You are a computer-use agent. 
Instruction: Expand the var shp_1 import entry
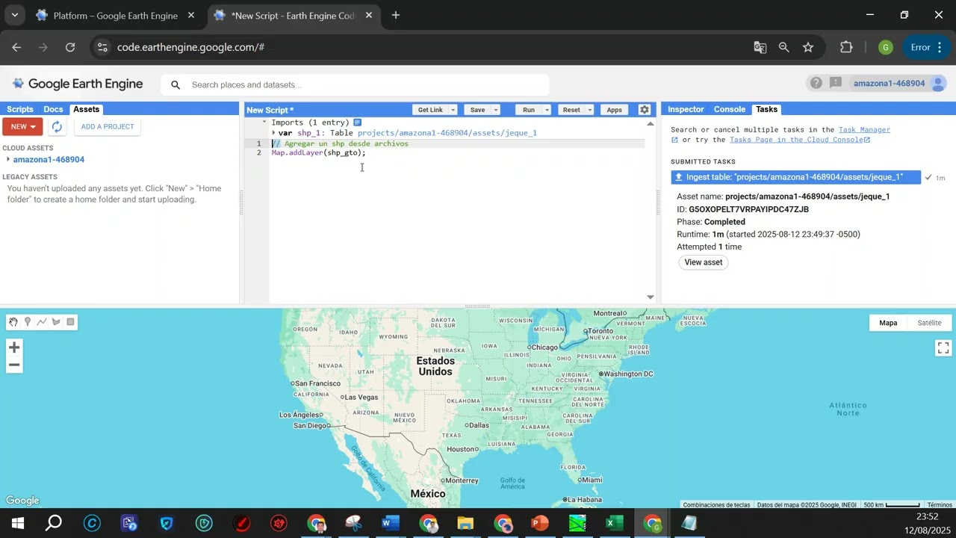[x=273, y=133]
